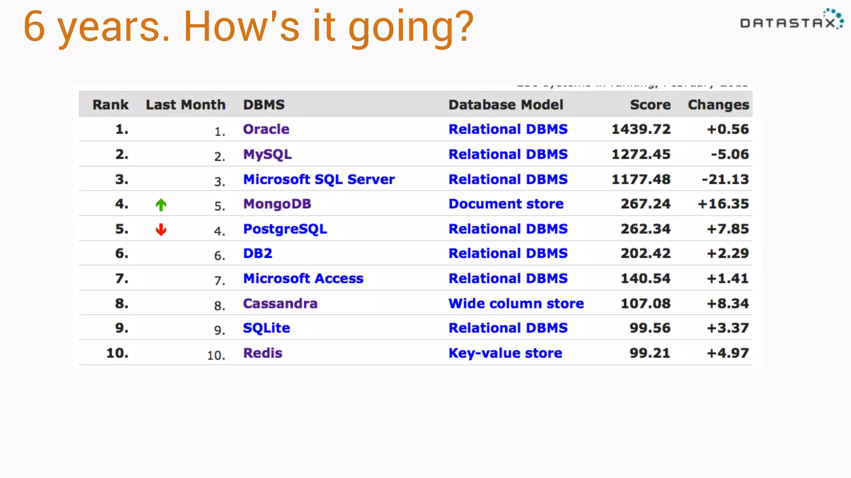
Task: Select the PostgreSQL link
Action: pyautogui.click(x=285, y=229)
